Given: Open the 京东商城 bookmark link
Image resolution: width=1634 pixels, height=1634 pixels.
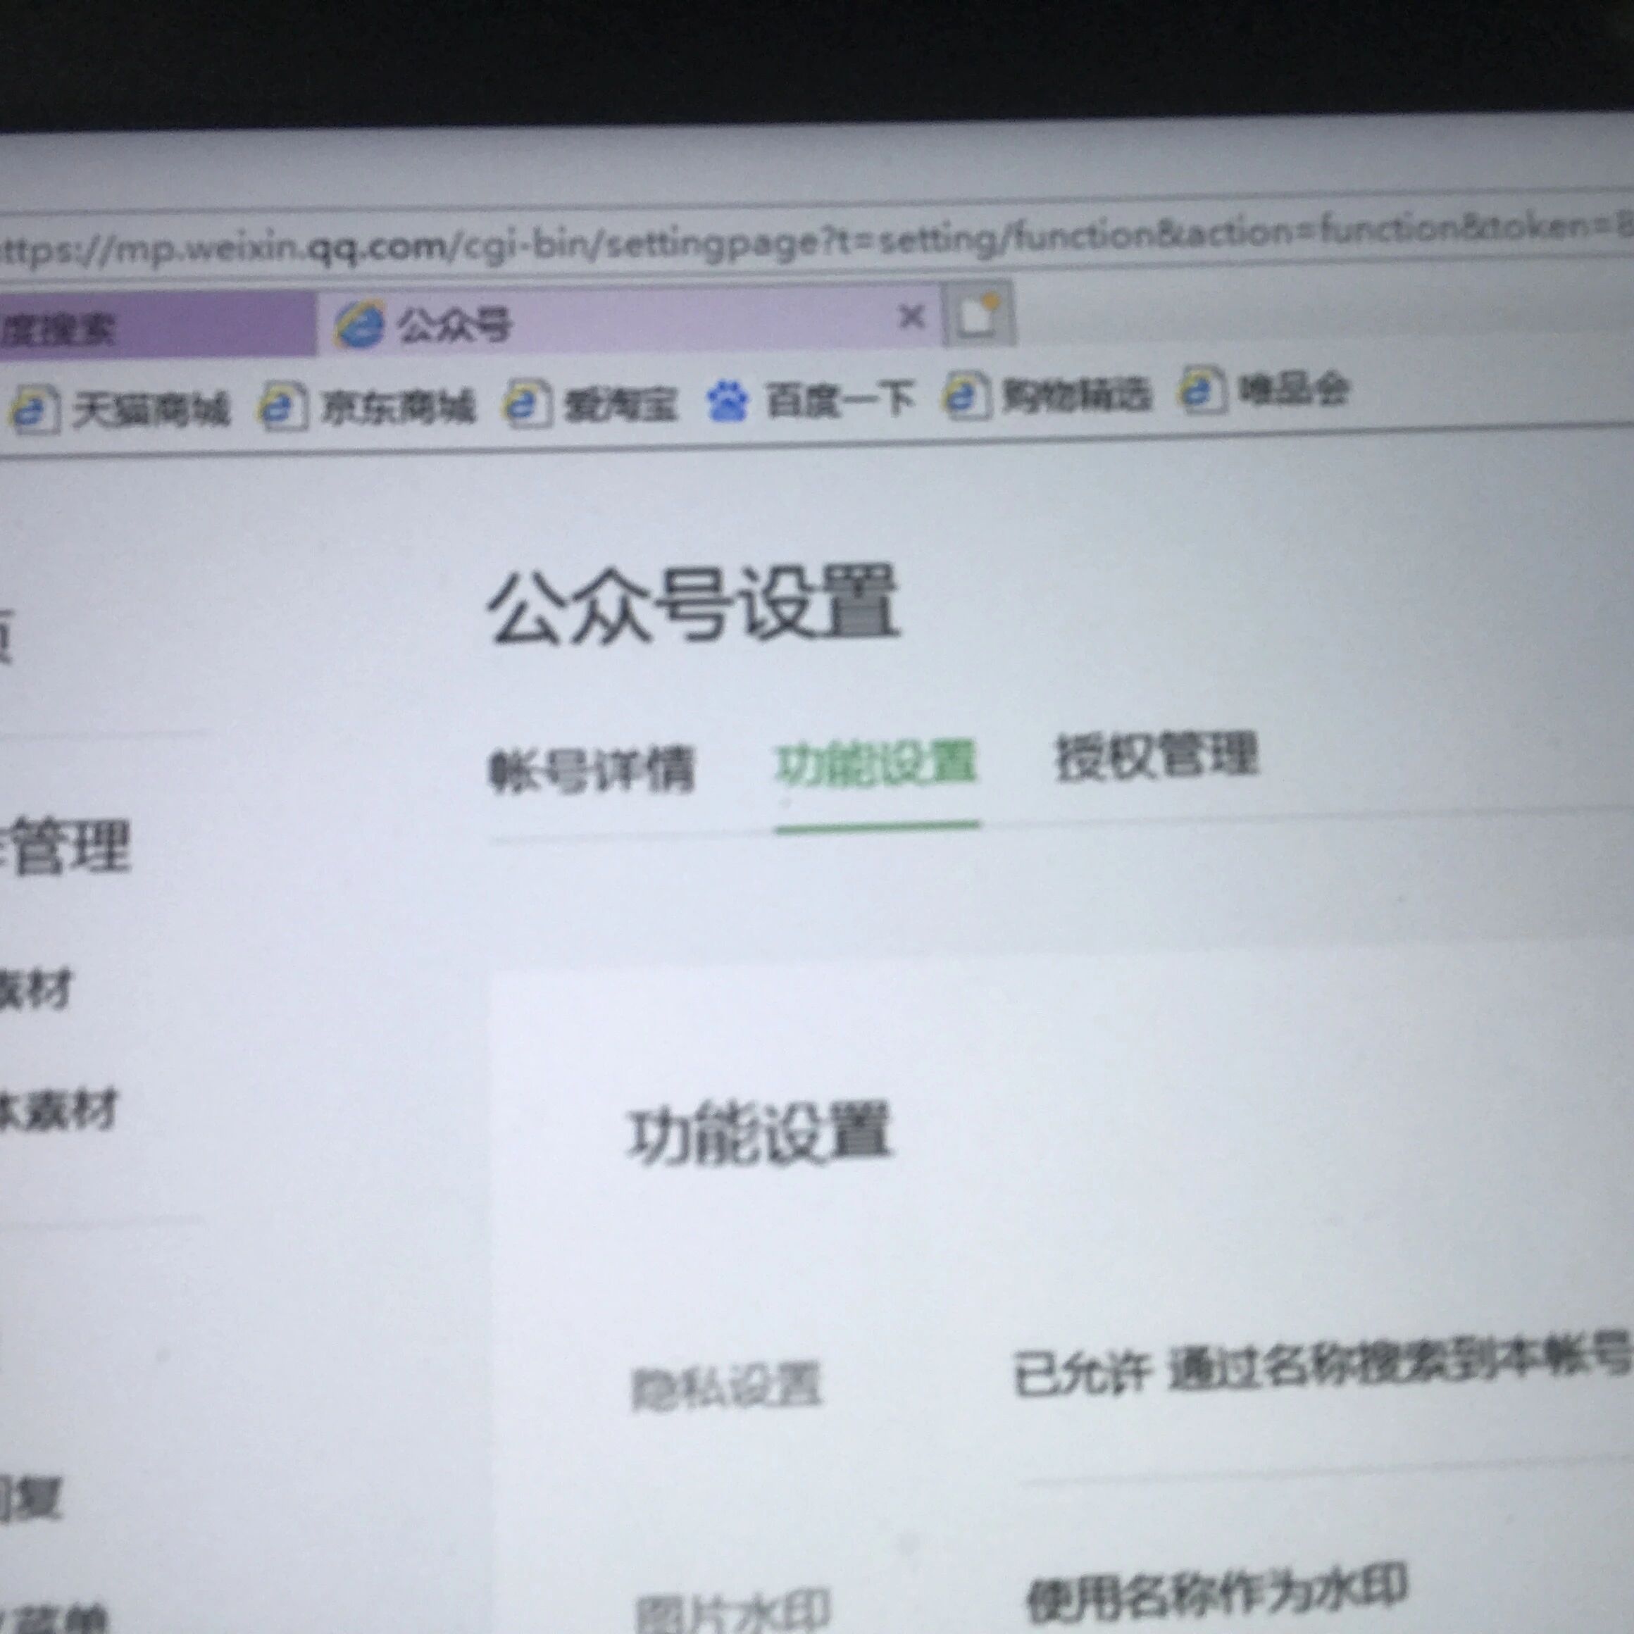Looking at the screenshot, I should pos(397,407).
